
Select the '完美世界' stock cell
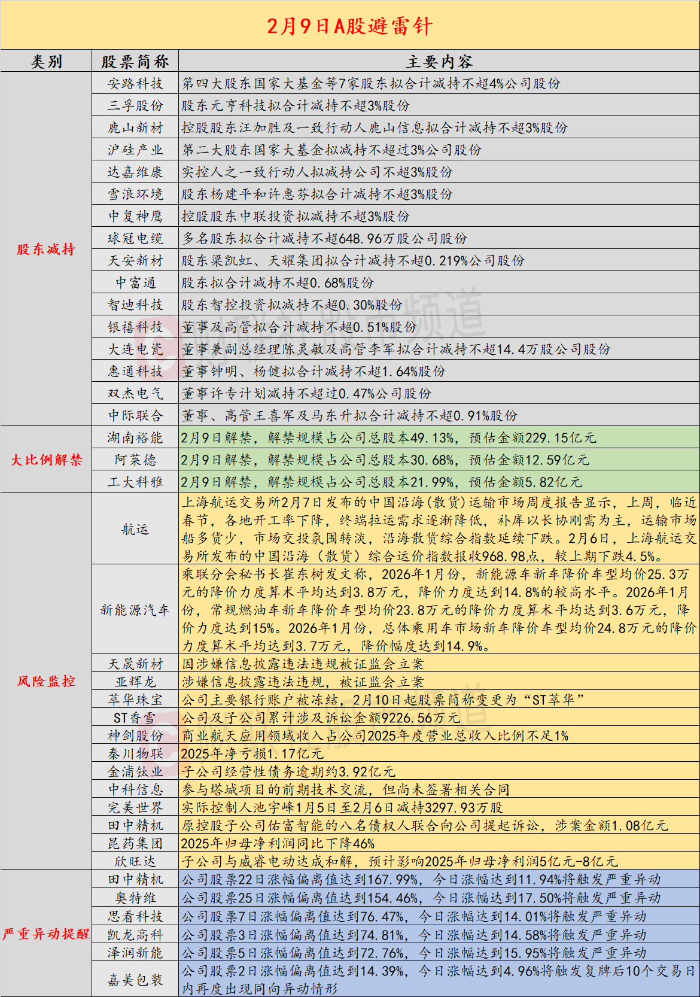pos(135,807)
